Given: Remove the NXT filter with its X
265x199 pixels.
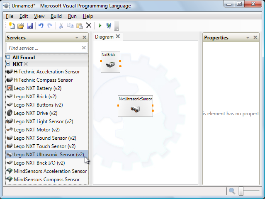Looking at the screenshot, I should pos(26,64).
